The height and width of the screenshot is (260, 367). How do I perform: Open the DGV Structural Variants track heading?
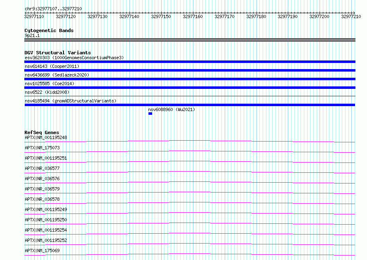point(58,53)
